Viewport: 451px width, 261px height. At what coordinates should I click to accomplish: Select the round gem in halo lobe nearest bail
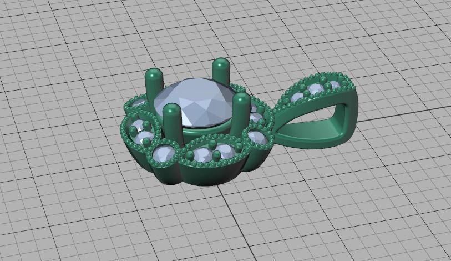257,138
